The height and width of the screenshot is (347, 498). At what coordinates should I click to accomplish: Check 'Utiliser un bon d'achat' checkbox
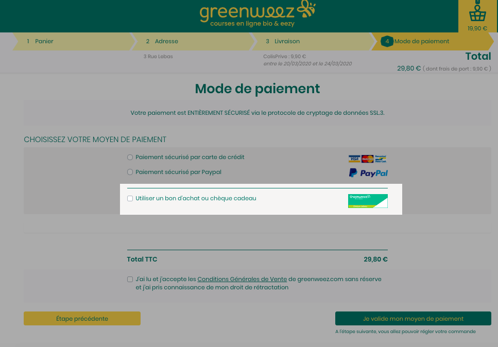tap(130, 198)
